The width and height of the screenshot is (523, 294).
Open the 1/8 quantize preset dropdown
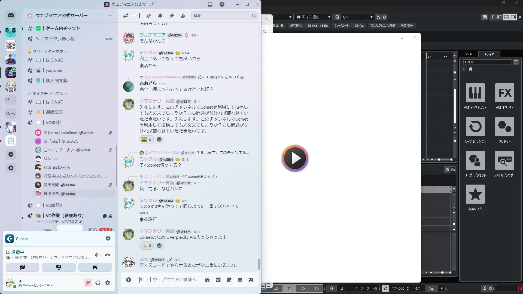371,17
